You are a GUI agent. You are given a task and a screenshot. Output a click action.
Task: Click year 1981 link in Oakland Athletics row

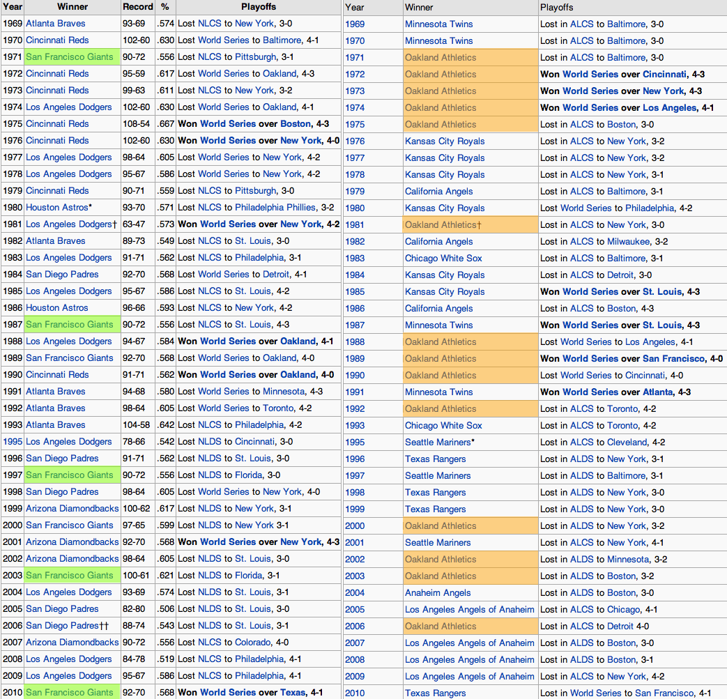tap(355, 225)
